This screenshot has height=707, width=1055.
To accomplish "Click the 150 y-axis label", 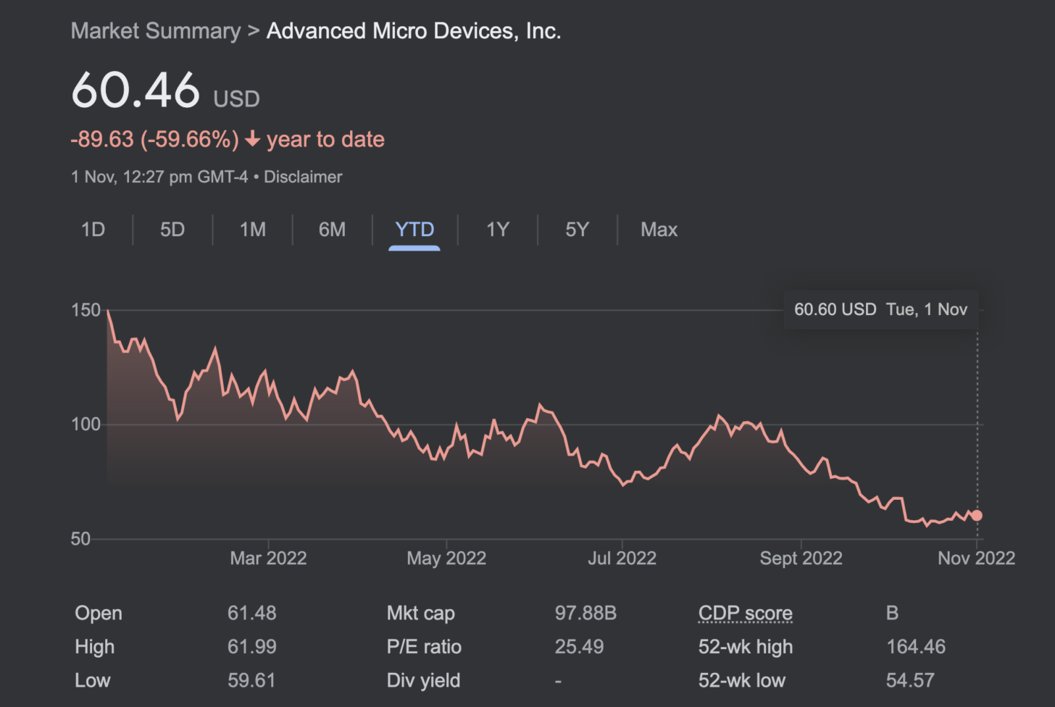I will pyautogui.click(x=86, y=310).
